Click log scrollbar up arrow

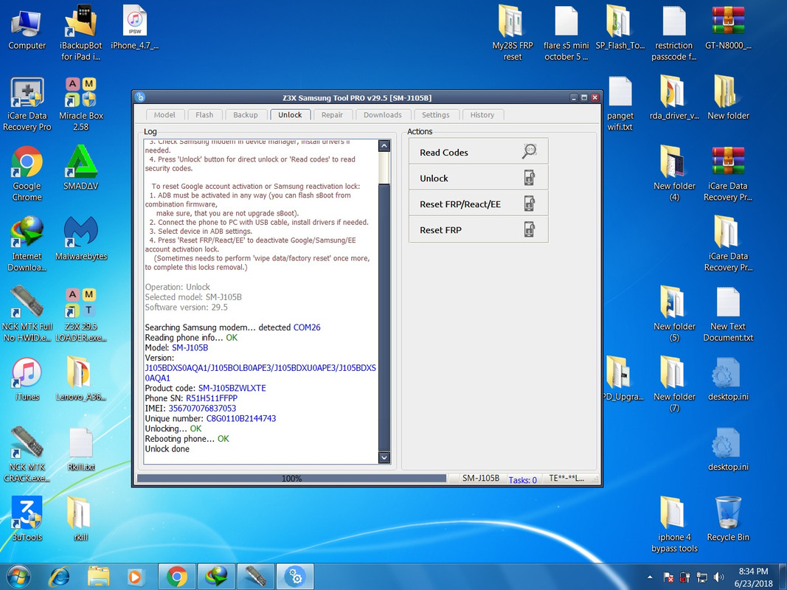(384, 146)
